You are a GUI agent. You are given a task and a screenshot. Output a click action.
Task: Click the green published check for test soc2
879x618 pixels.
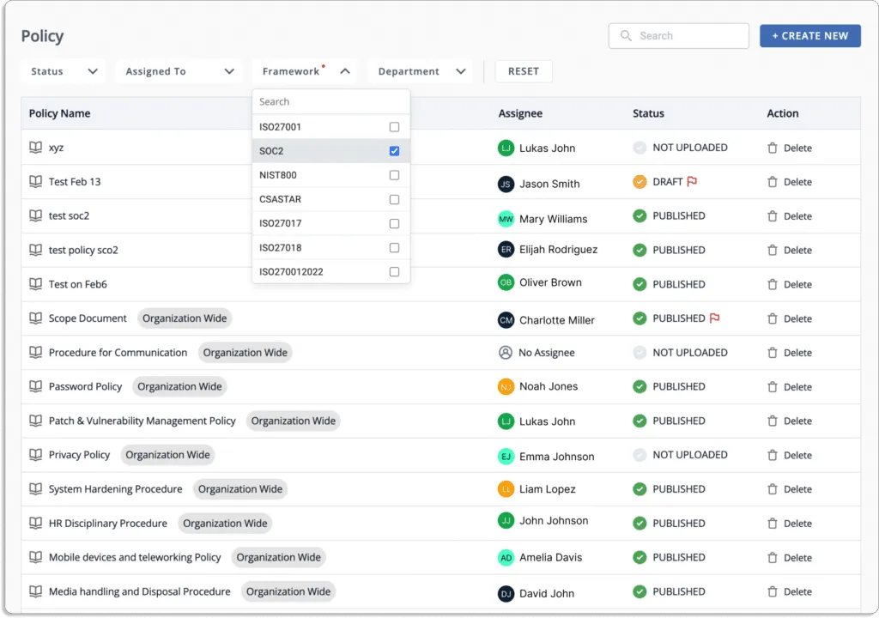(x=640, y=216)
